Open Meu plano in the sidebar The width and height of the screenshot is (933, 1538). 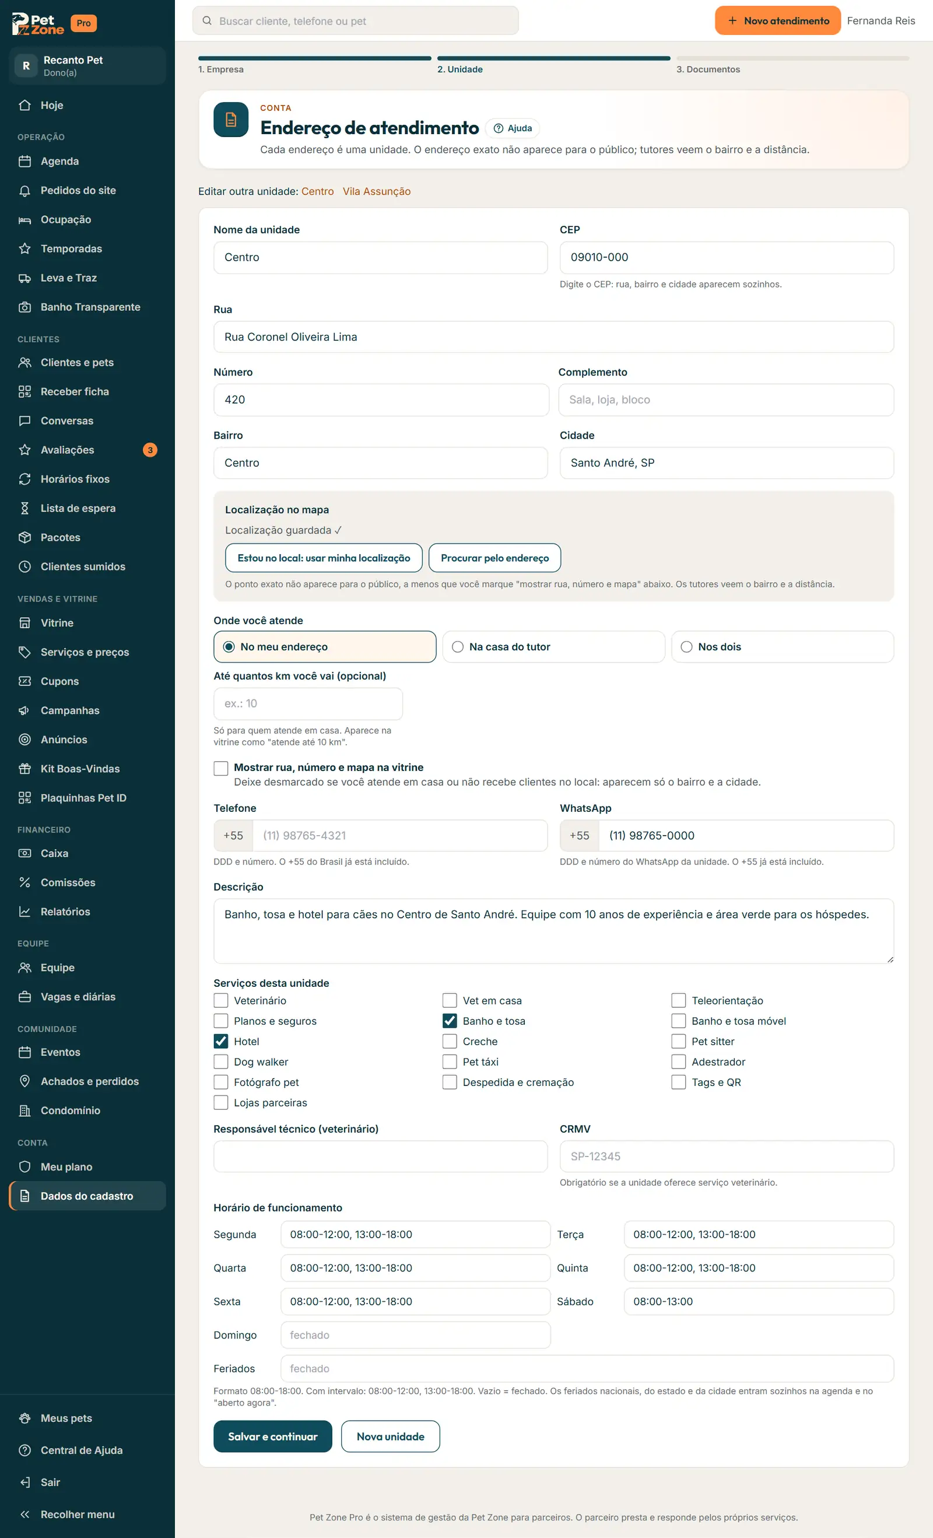pyautogui.click(x=87, y=1166)
